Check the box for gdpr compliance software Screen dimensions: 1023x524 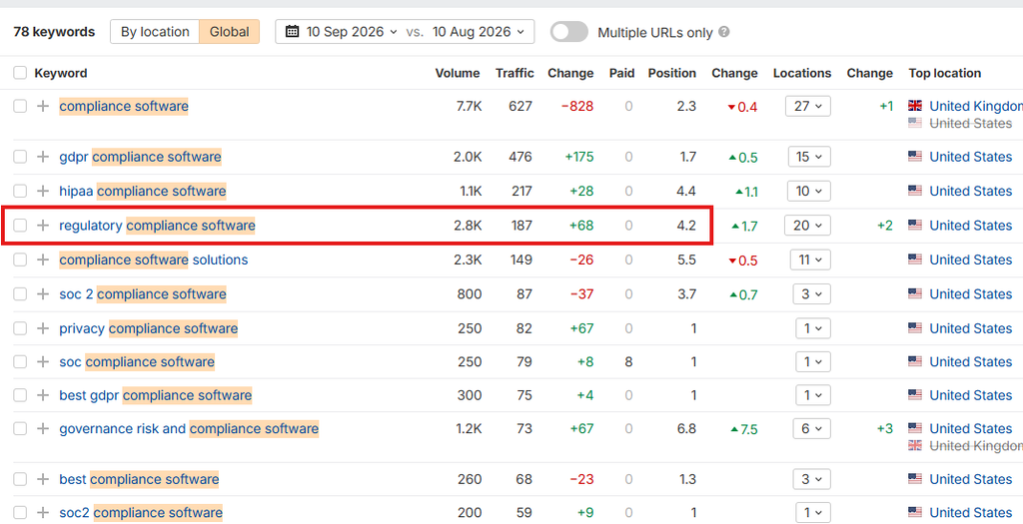[20, 157]
